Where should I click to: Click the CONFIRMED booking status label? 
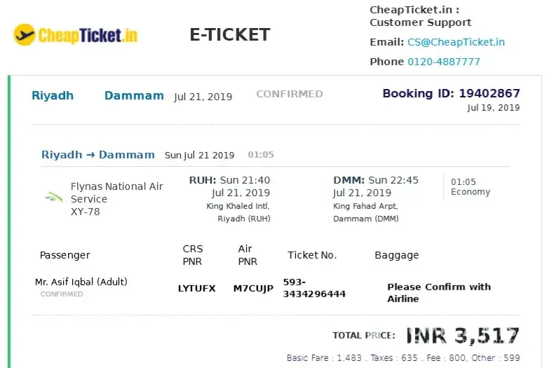point(290,94)
